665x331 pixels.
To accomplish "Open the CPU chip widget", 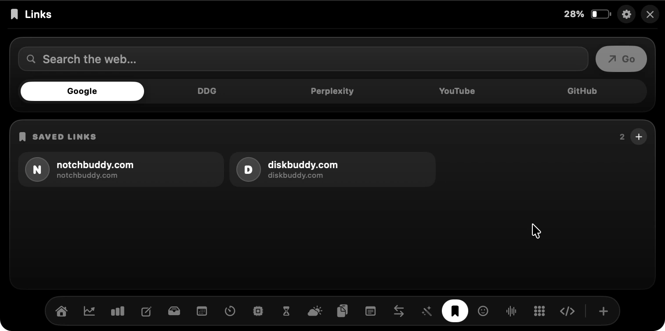I will click(x=258, y=311).
